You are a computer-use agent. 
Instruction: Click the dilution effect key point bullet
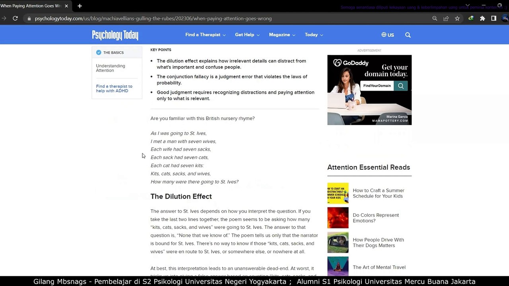(x=231, y=64)
